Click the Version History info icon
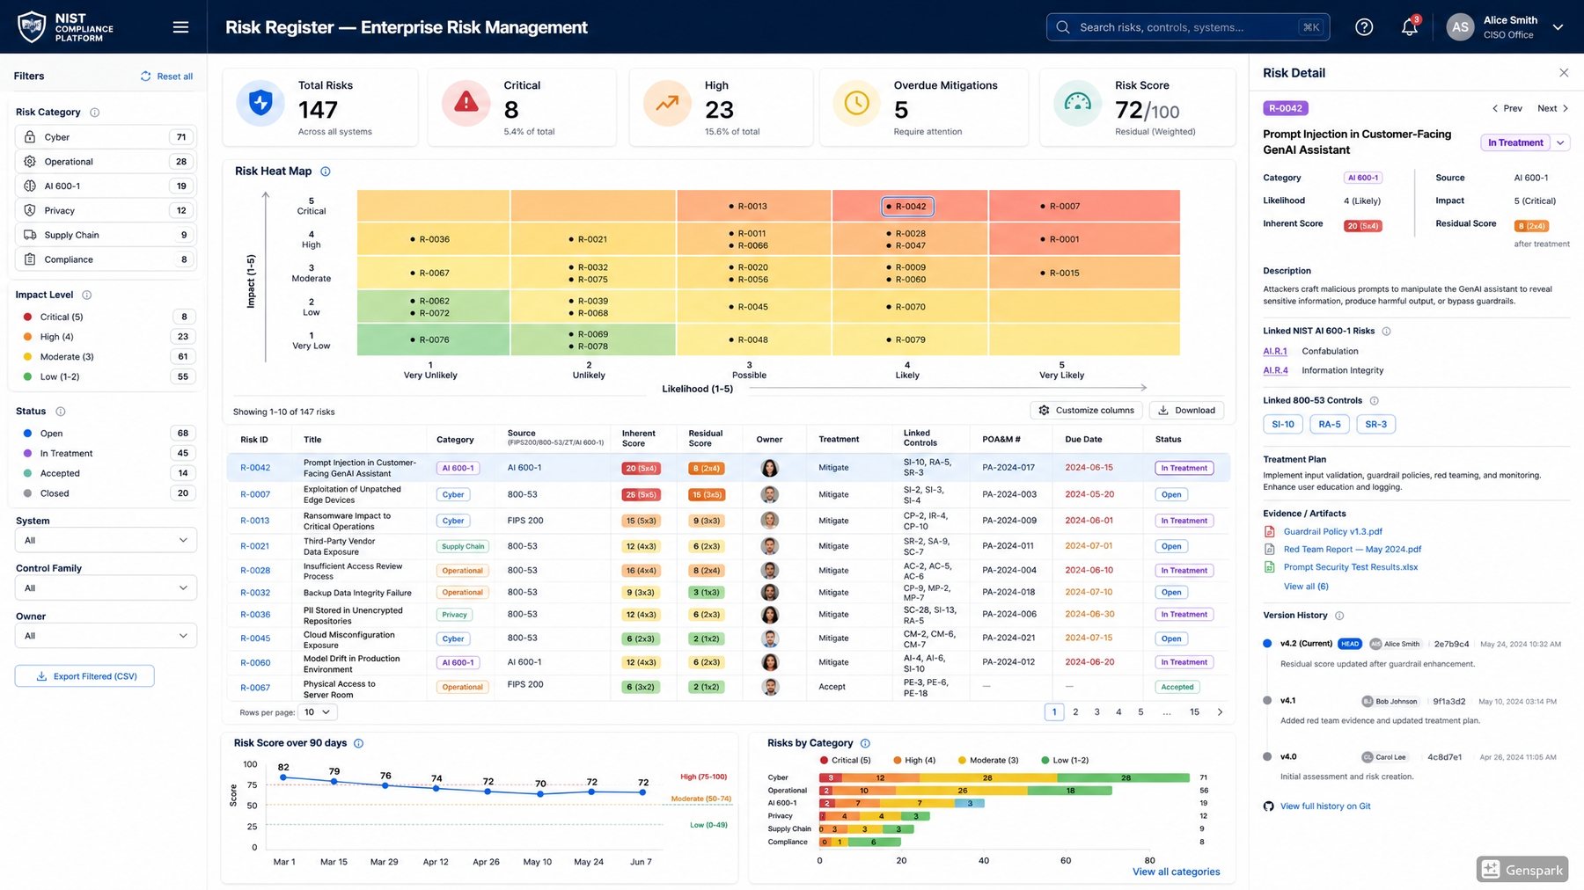 pos(1340,616)
